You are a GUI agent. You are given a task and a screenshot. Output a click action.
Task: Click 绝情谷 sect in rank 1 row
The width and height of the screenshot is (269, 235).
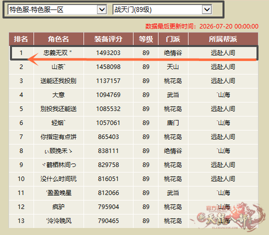(x=173, y=53)
